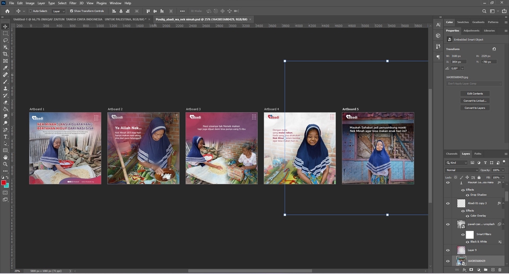509x274 pixels.
Task: Select the Paint Bucket tool
Action: 5,109
